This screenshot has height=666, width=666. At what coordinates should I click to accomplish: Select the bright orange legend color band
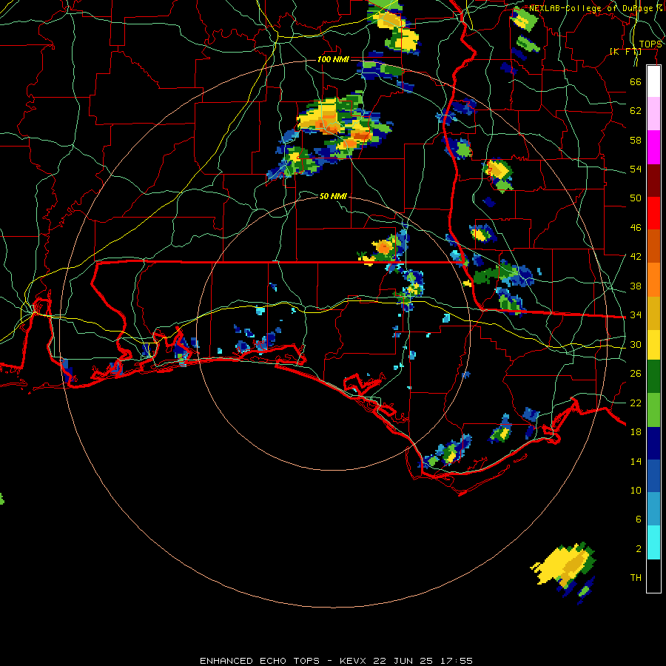[x=653, y=280]
